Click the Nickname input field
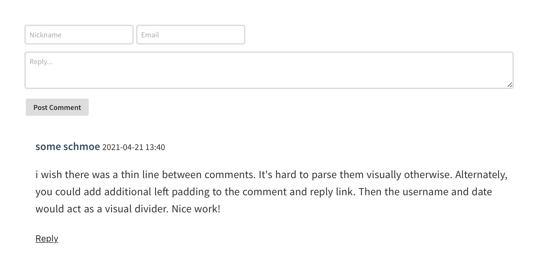The image size is (541, 261). tap(79, 35)
